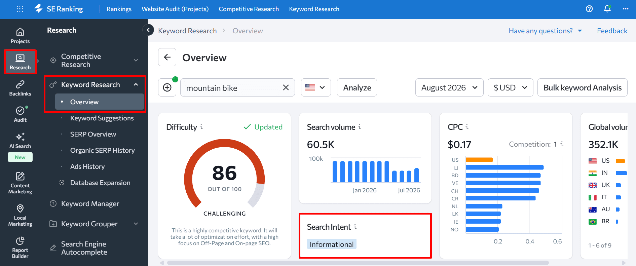Click Bulk keyword Analysis button

(583, 87)
